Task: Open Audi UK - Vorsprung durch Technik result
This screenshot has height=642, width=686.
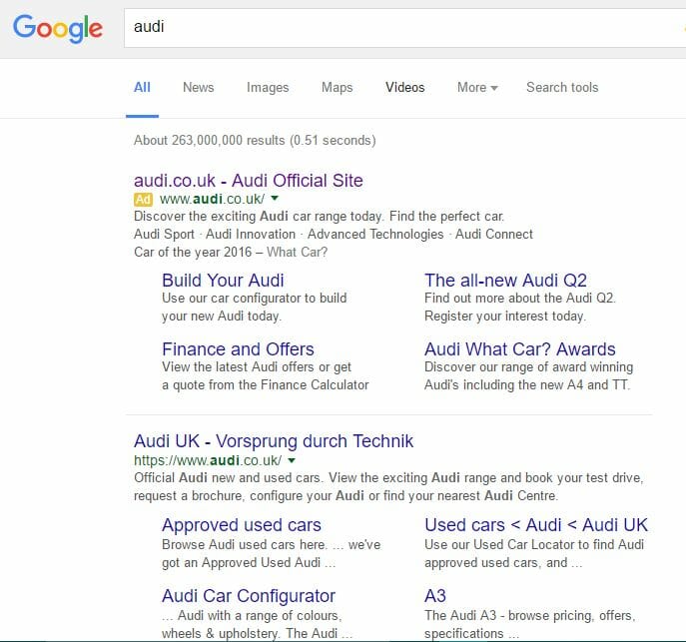Action: click(274, 441)
